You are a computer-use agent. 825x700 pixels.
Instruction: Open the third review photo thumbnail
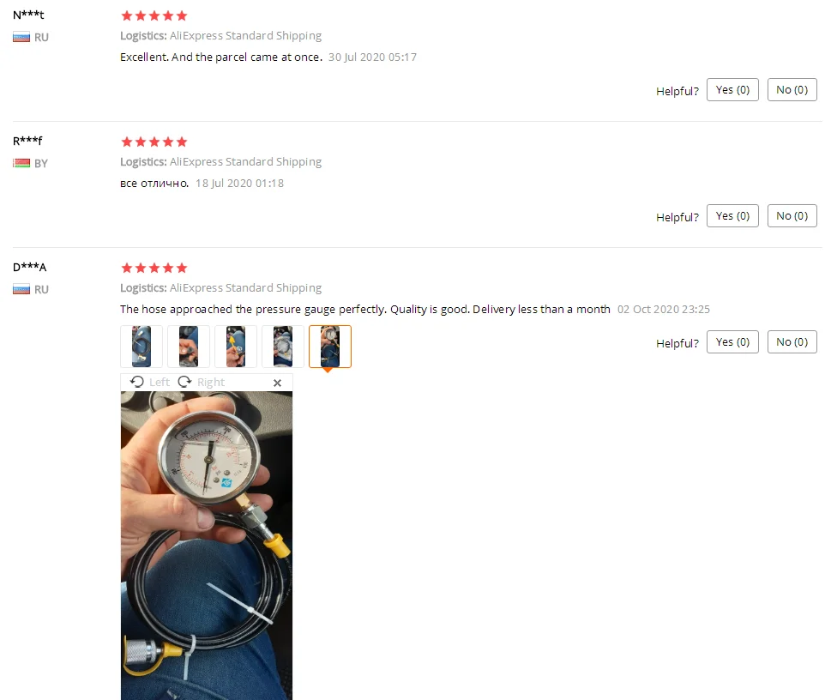[236, 347]
